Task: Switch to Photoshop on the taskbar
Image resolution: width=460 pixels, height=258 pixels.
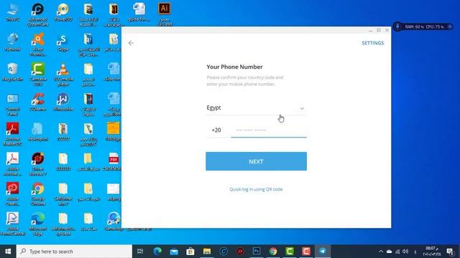Action: coord(257,252)
